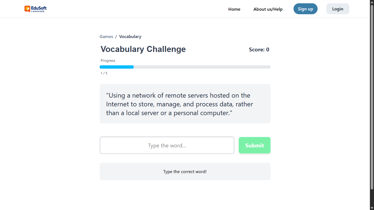Viewport: 374px width, 210px height.
Task: Focus the "Type the word..." input field
Action: point(167,145)
